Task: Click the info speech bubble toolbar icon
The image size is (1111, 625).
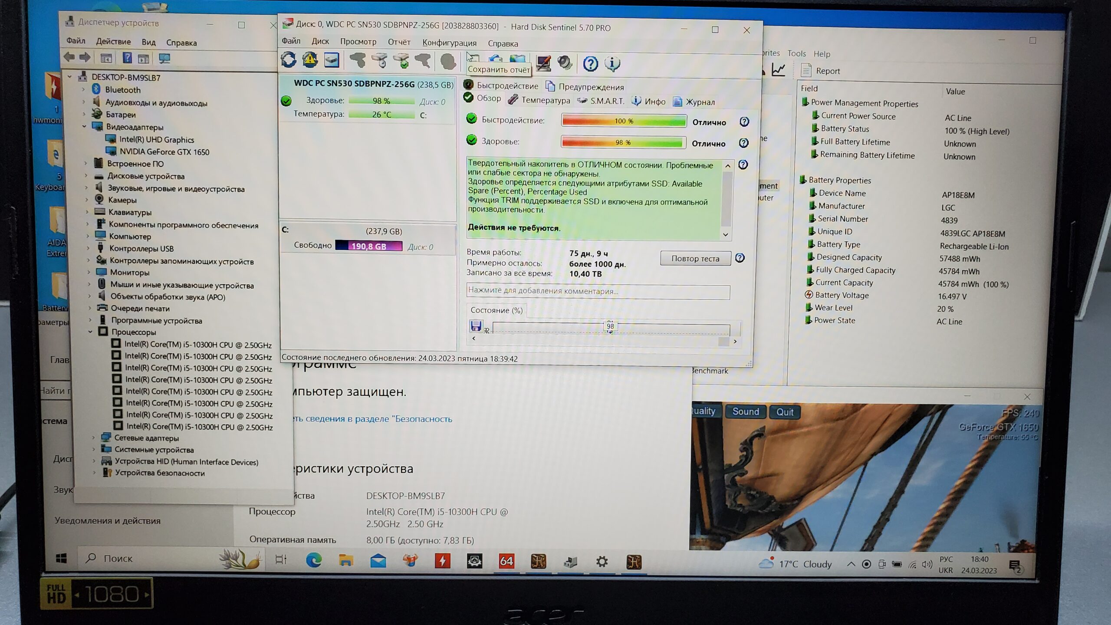Action: pos(612,64)
